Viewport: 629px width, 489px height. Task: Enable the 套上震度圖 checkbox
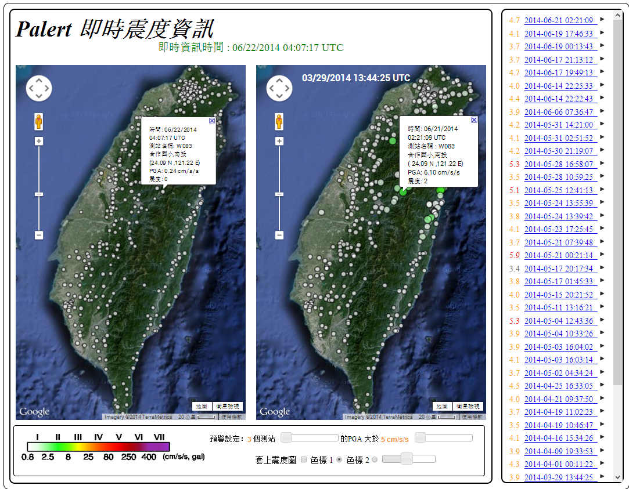pos(303,459)
